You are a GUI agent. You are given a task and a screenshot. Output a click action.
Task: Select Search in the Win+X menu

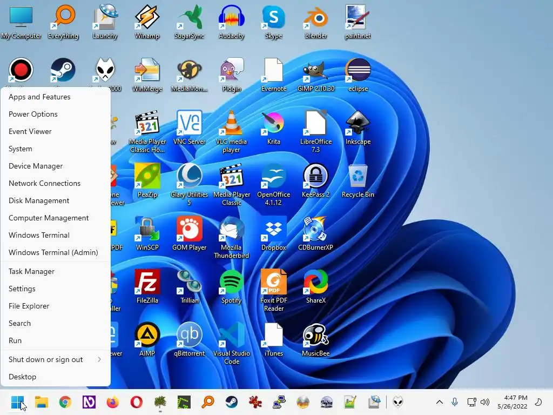click(56, 324)
